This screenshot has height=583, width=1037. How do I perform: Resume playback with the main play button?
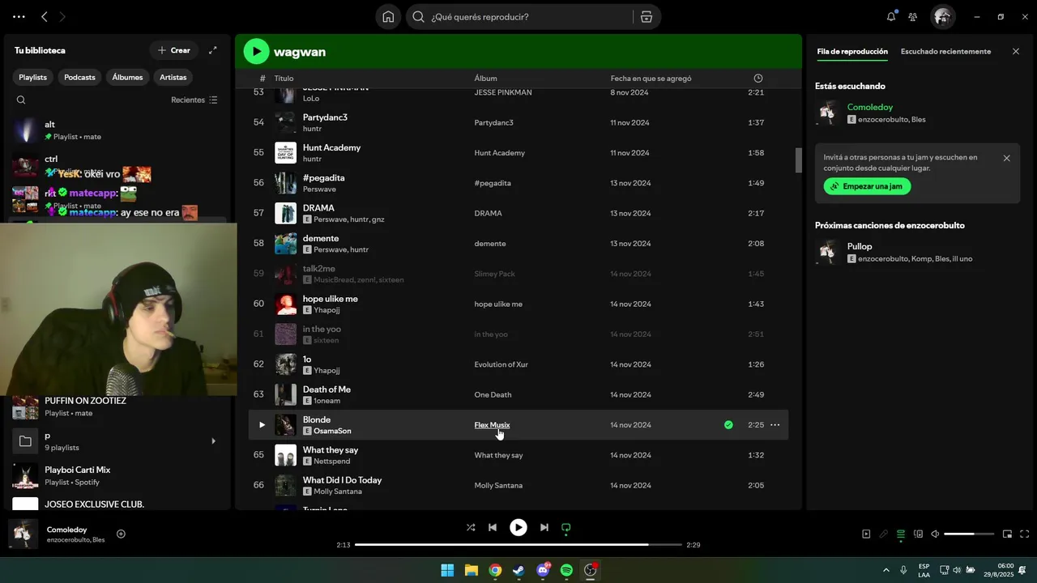click(518, 527)
